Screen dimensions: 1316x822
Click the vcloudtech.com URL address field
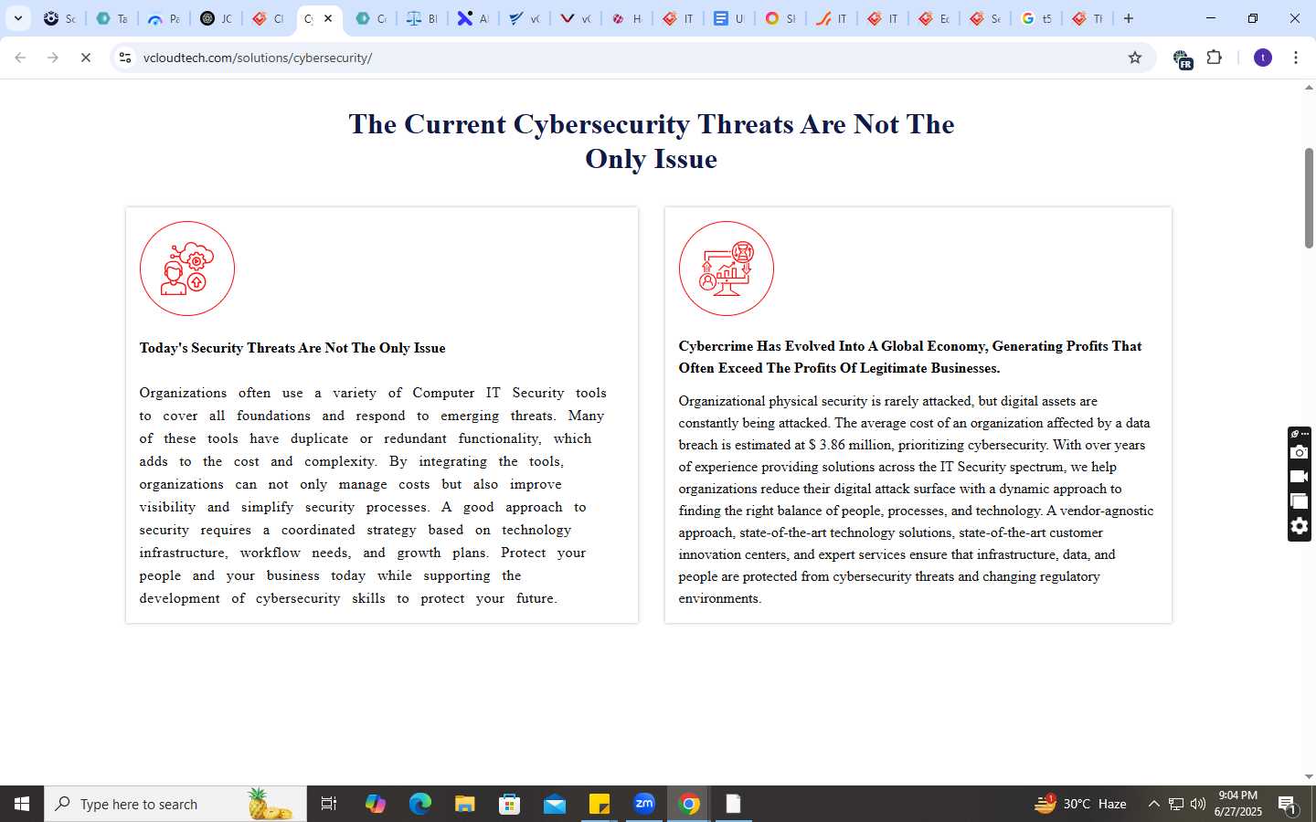click(x=631, y=58)
